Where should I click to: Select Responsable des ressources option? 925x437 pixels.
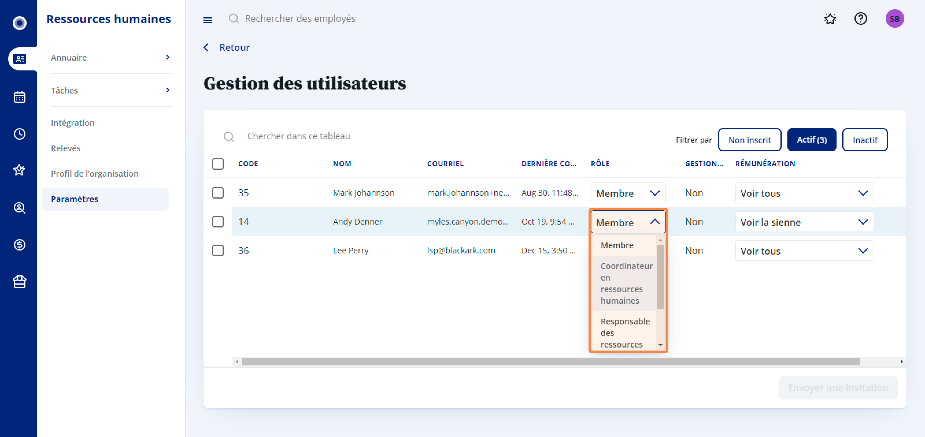(x=624, y=331)
